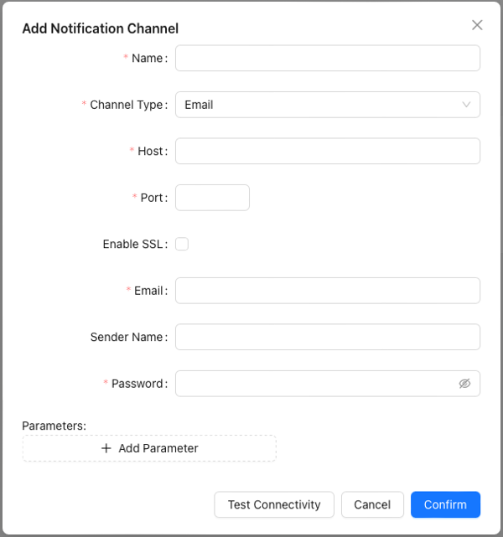Run Test Connectivity
Image resolution: width=503 pixels, height=537 pixels.
274,504
